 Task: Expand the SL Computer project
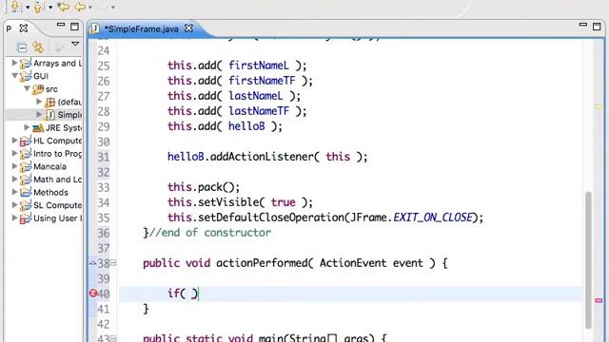pos(15,205)
